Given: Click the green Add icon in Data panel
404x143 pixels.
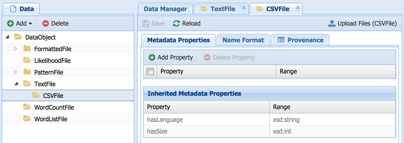Looking at the screenshot, I should coord(11,24).
